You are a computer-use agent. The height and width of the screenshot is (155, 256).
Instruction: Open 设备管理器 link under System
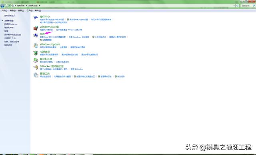(47, 40)
